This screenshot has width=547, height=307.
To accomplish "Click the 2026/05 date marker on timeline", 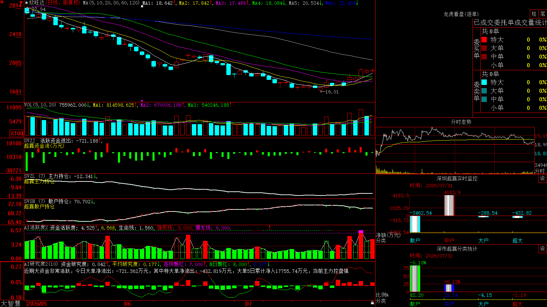I will (x=37, y=304).
